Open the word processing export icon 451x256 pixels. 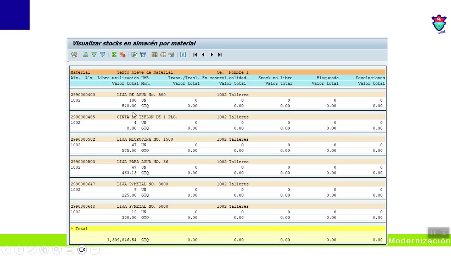143,54
